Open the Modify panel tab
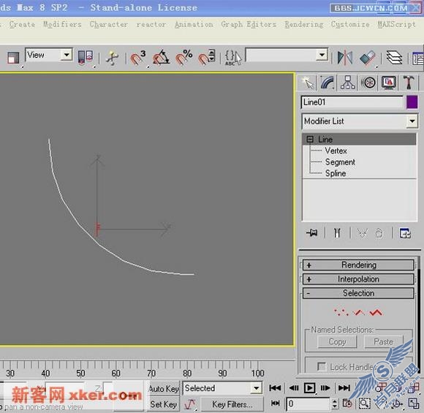 click(328, 83)
